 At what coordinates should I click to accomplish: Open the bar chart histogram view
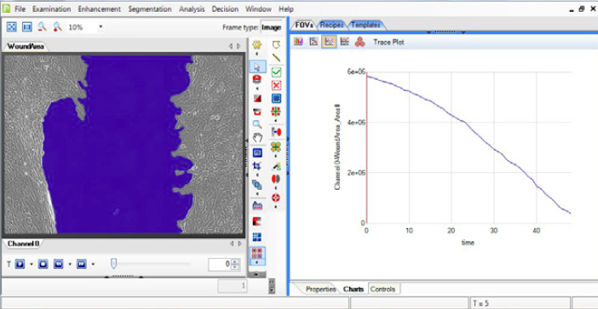point(298,42)
